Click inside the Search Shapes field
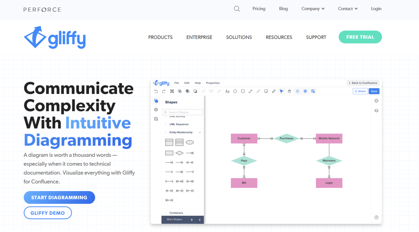Viewport: 419px width, 232px height. 182,112
